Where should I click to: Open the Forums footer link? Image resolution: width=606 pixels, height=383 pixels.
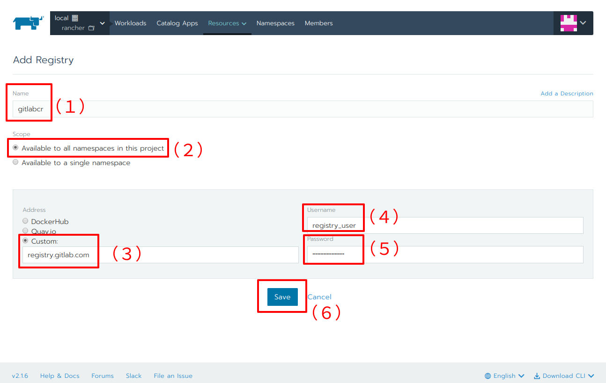103,376
